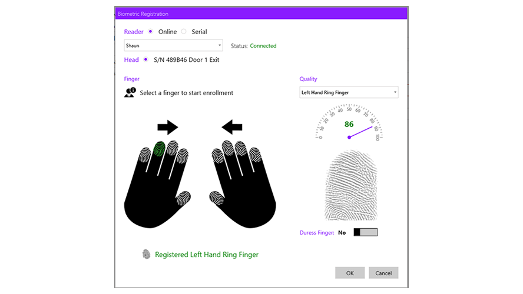Select the left hand thumb fingerprint
Viewport: 523px width, 294px height.
click(x=183, y=198)
